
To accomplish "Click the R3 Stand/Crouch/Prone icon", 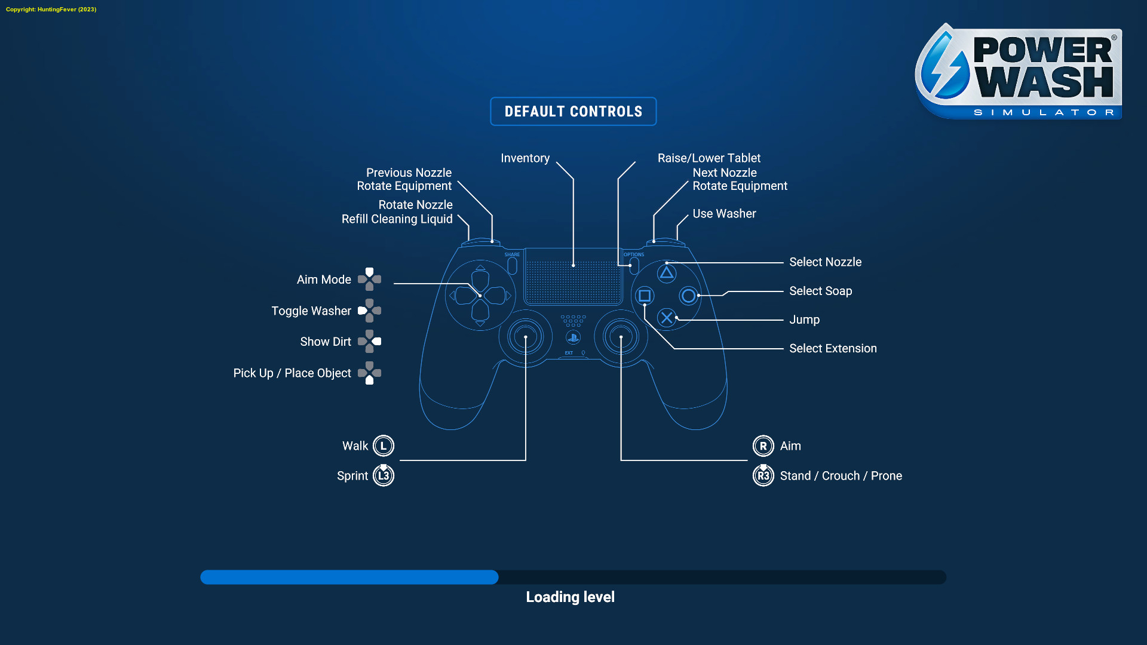I will [762, 475].
